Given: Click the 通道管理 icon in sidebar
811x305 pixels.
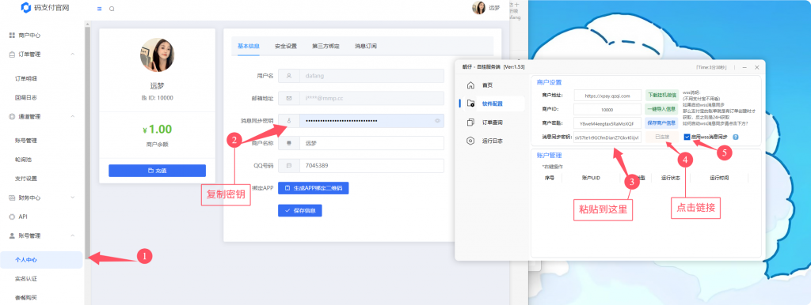Looking at the screenshot, I should tap(12, 117).
